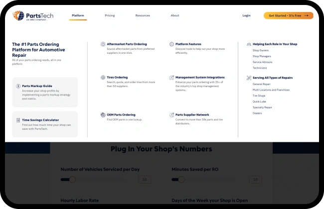Select General Repair link

point(261,84)
